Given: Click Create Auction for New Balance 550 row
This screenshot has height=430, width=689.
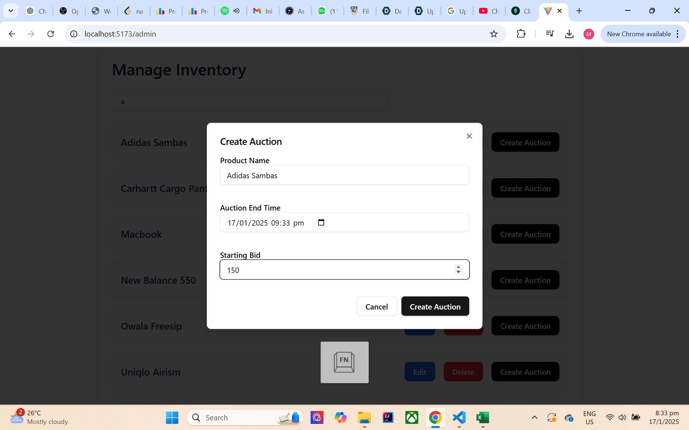Looking at the screenshot, I should [525, 280].
